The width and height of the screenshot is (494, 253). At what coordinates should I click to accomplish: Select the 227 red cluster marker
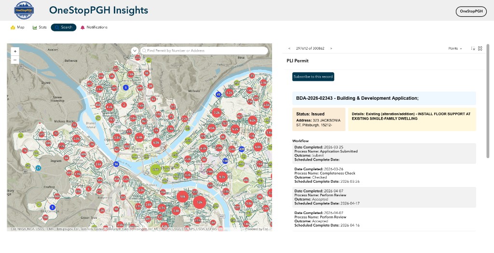pyautogui.click(x=116, y=68)
